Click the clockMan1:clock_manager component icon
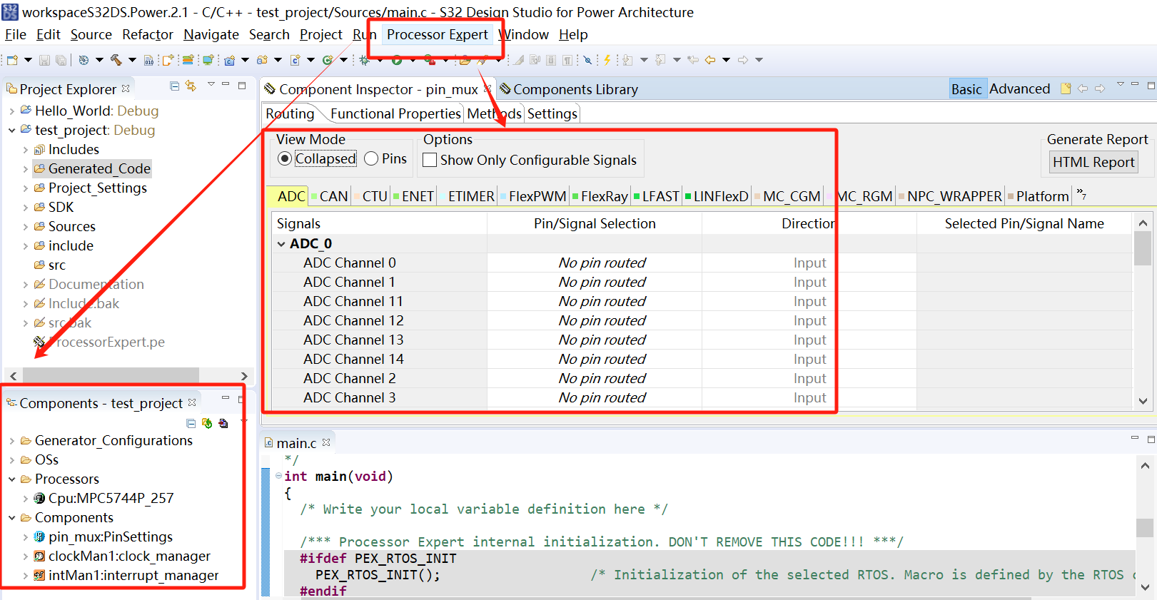Image resolution: width=1157 pixels, height=600 pixels. 39,556
